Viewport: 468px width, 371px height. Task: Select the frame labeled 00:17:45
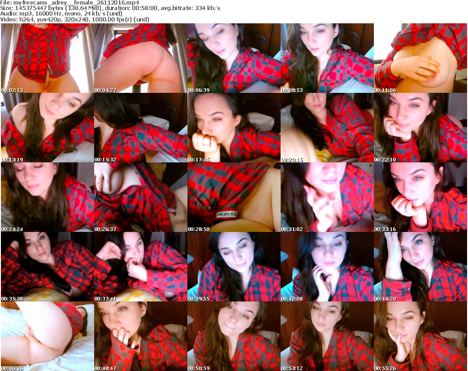[234, 128]
